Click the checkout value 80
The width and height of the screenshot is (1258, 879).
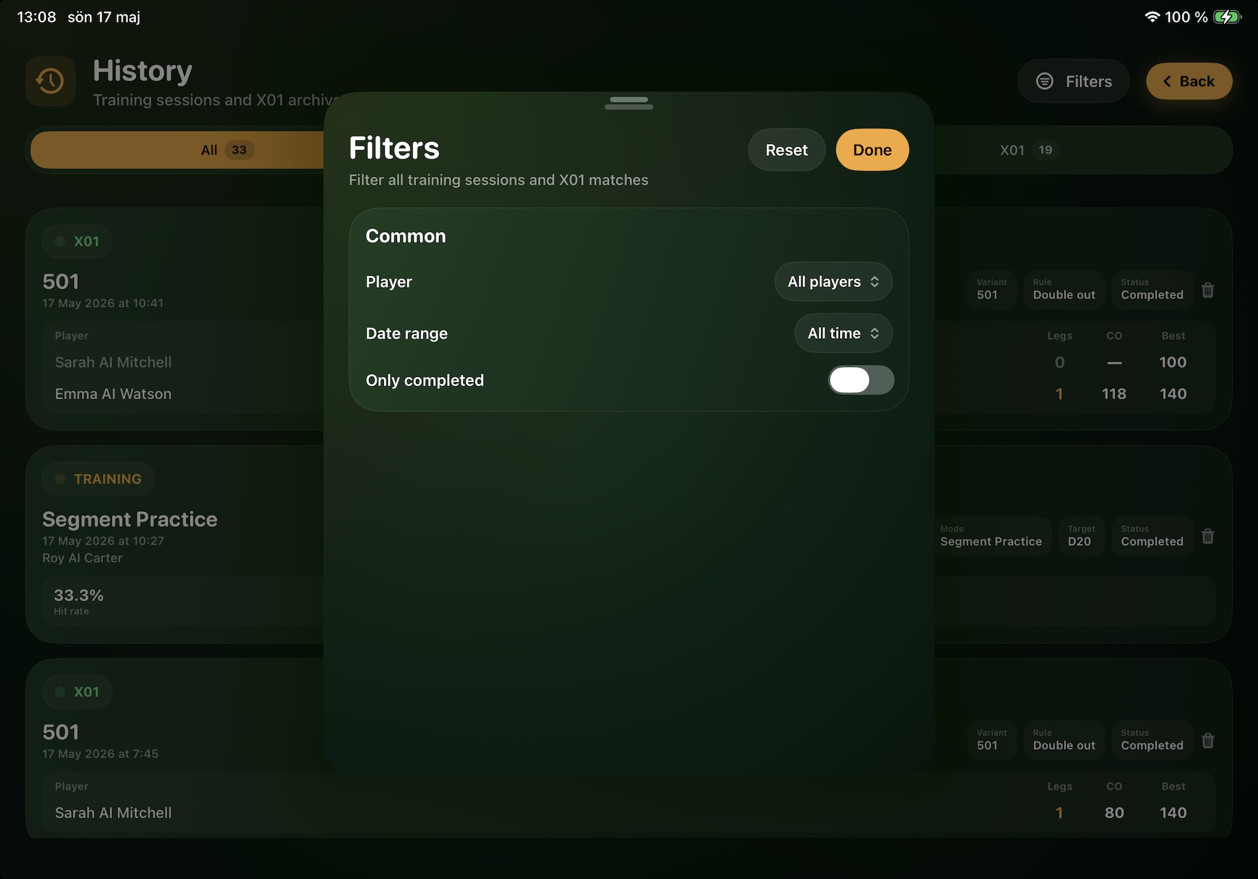(x=1114, y=813)
